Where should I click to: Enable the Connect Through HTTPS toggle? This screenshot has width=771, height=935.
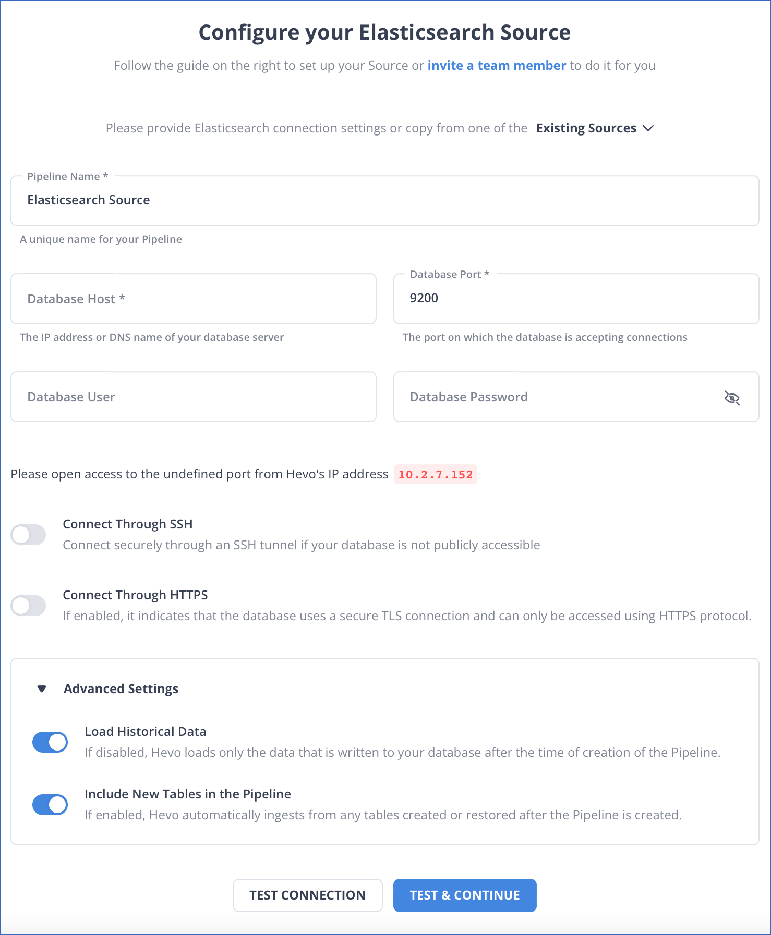(x=29, y=606)
